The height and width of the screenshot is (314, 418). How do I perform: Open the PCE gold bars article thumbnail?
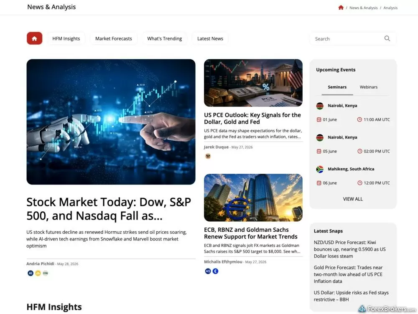(253, 83)
